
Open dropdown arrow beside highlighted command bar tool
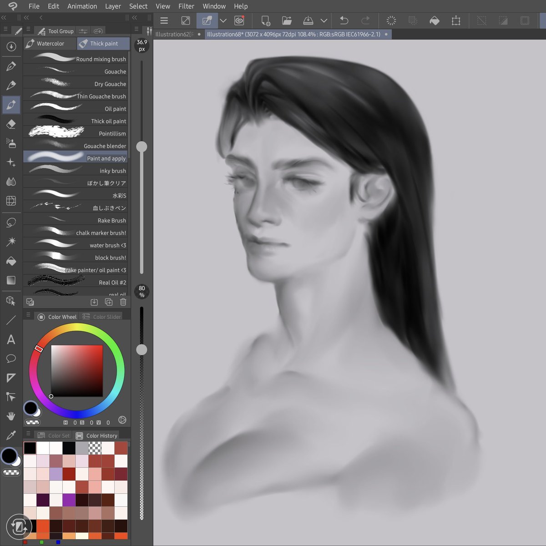point(223,20)
